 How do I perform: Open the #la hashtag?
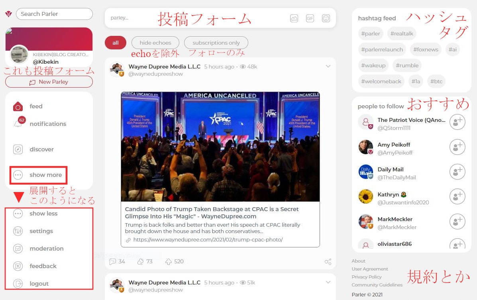(x=416, y=82)
